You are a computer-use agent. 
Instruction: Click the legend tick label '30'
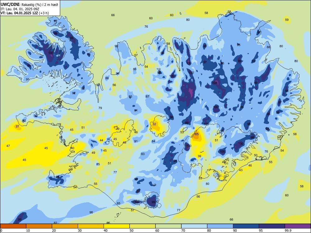pos(80,231)
